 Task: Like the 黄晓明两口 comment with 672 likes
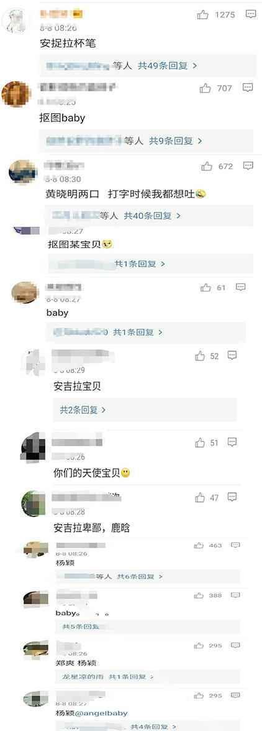[207, 166]
